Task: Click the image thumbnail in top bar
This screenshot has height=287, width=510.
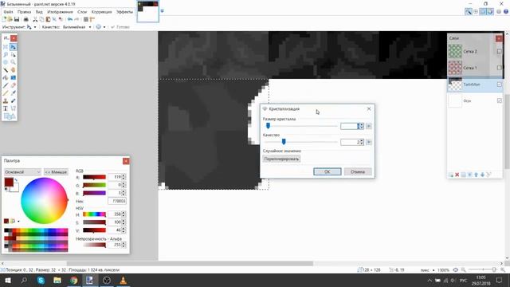Action: pos(148,11)
